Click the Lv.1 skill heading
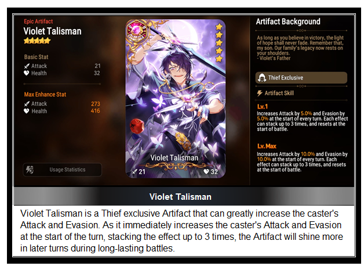 [263, 106]
